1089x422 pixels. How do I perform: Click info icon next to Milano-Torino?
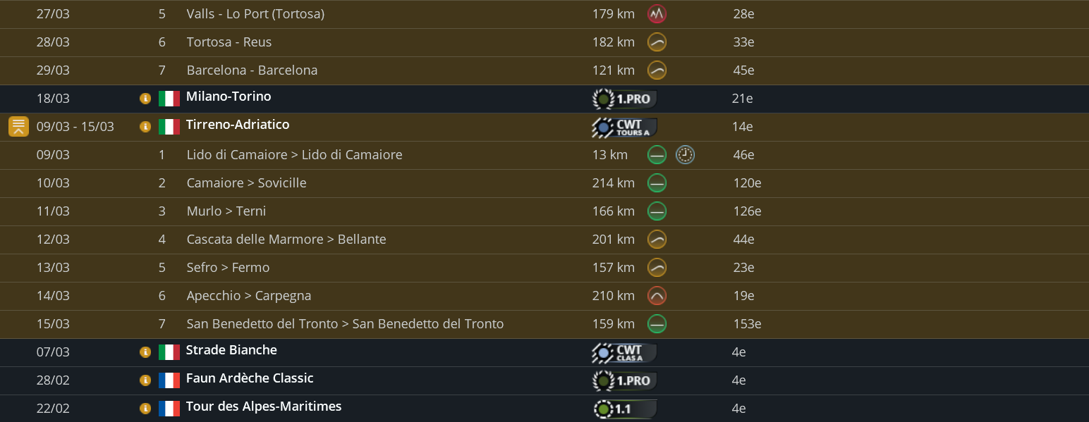145,99
